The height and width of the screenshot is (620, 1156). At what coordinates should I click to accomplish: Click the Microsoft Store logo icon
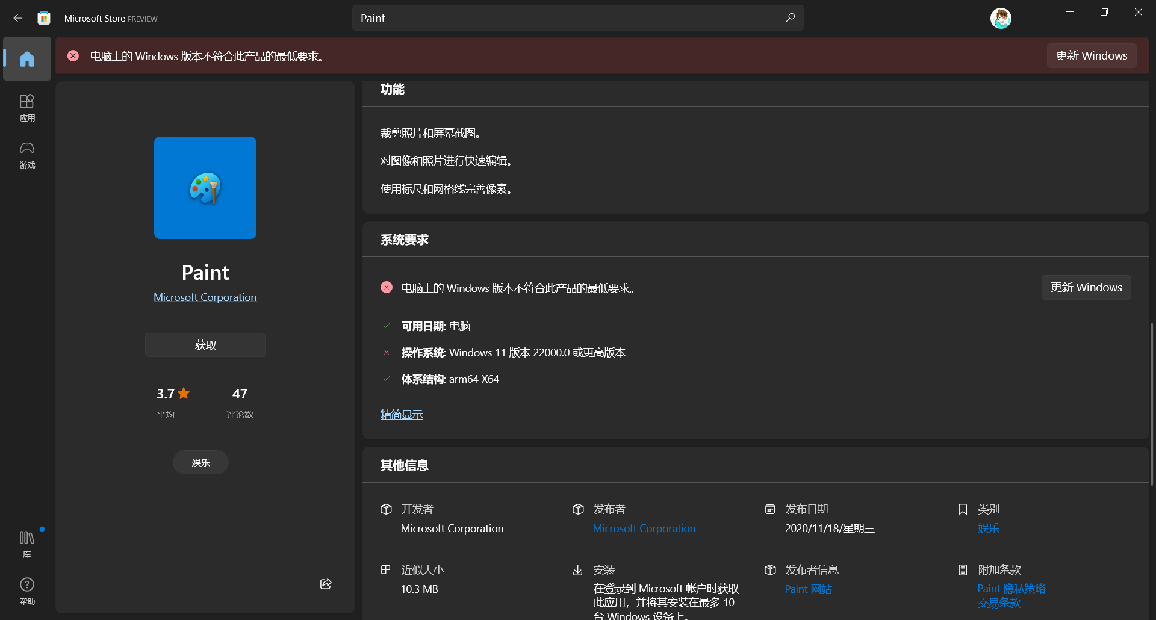tap(44, 18)
